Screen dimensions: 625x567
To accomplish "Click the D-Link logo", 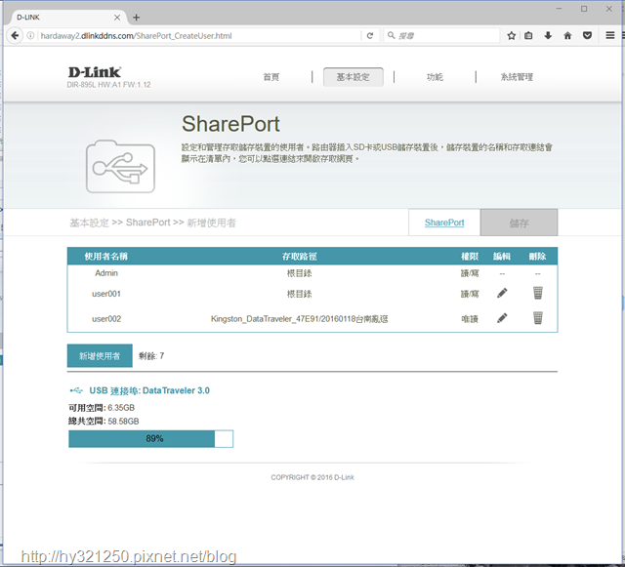I will 95,72.
